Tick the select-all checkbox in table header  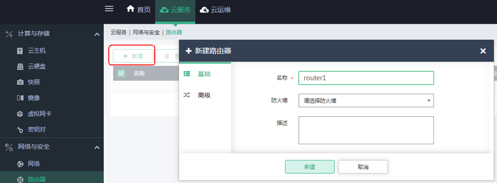[x=121, y=73]
